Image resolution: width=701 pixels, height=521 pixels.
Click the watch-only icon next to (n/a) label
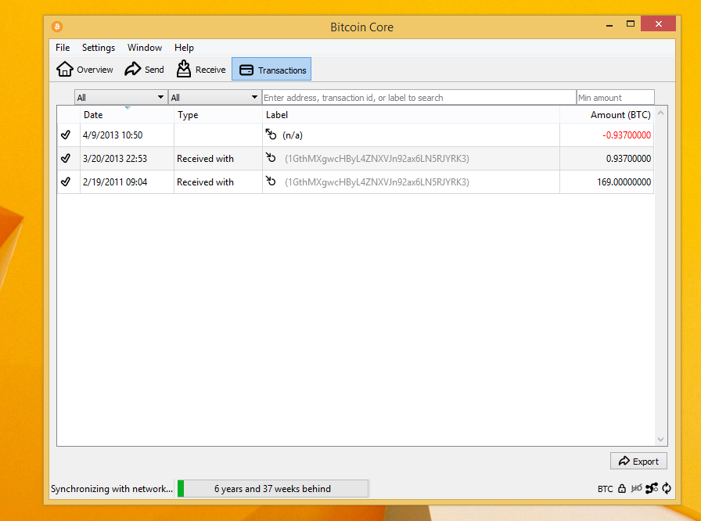(x=271, y=135)
